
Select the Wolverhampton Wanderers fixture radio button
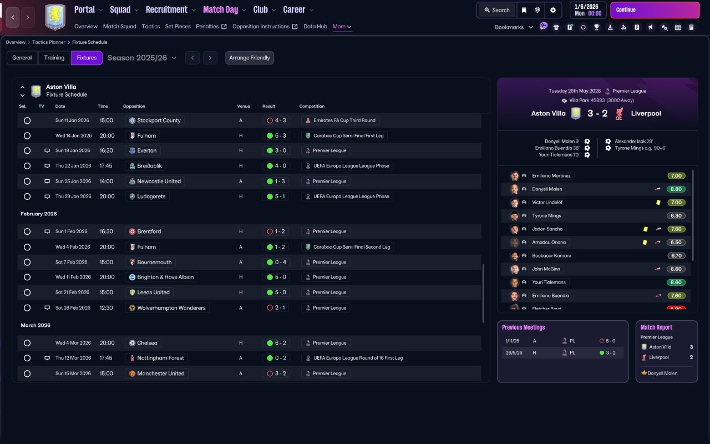[x=27, y=308]
